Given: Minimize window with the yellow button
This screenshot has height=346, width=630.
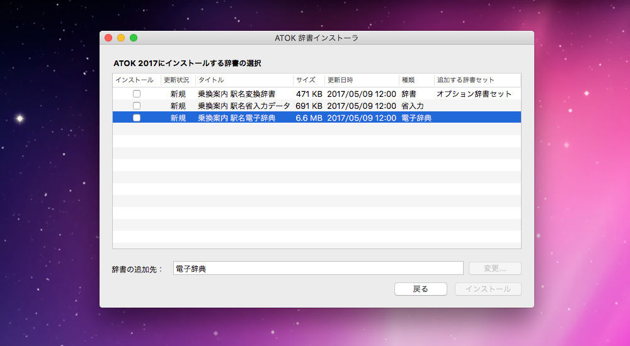Looking at the screenshot, I should pyautogui.click(x=121, y=38).
